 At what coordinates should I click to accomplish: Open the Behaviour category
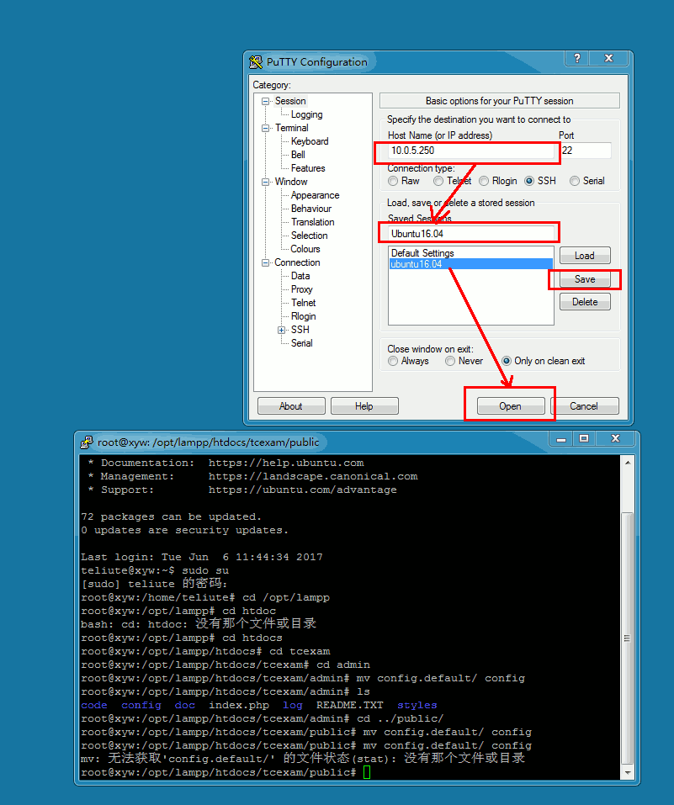(310, 209)
